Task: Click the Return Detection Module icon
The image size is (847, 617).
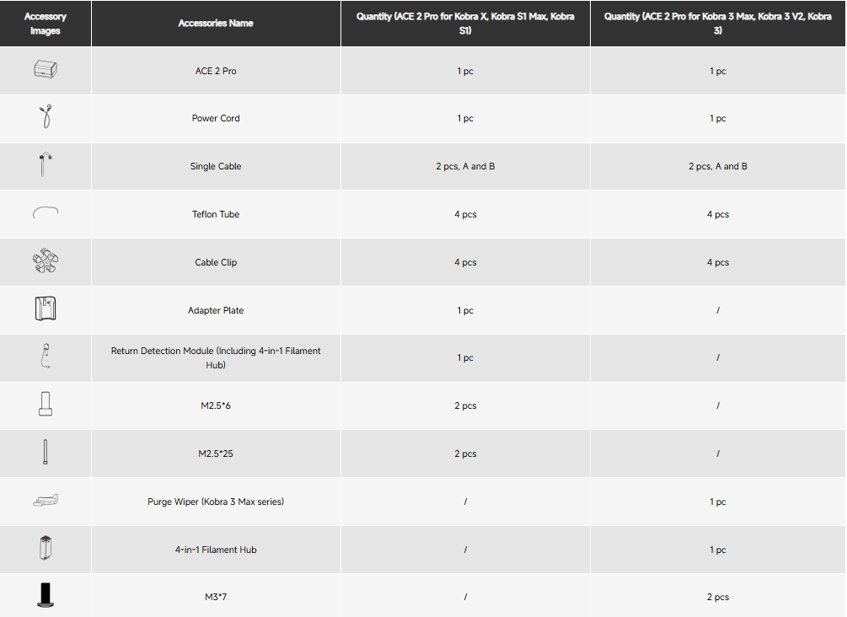Action: pyautogui.click(x=46, y=356)
